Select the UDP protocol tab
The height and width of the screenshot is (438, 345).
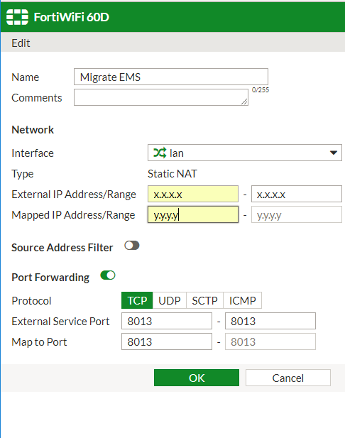169,300
